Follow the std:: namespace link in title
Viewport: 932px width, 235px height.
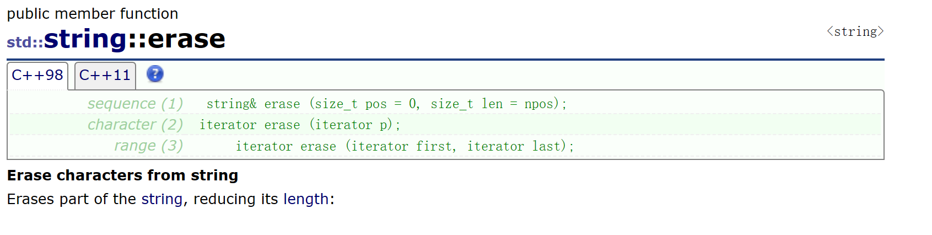[25, 42]
